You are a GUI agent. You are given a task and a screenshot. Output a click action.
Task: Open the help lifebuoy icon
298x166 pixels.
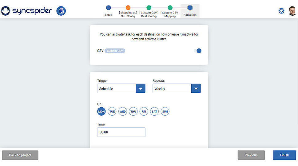coord(281,11)
